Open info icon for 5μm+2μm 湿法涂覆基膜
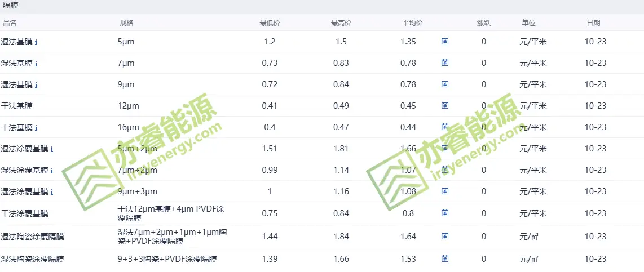Viewport: 644px width, 272px height. (52, 149)
